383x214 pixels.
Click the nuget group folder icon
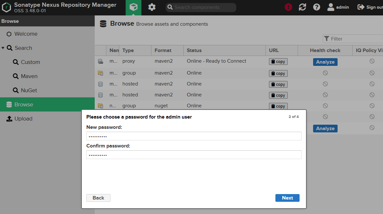pos(101,106)
